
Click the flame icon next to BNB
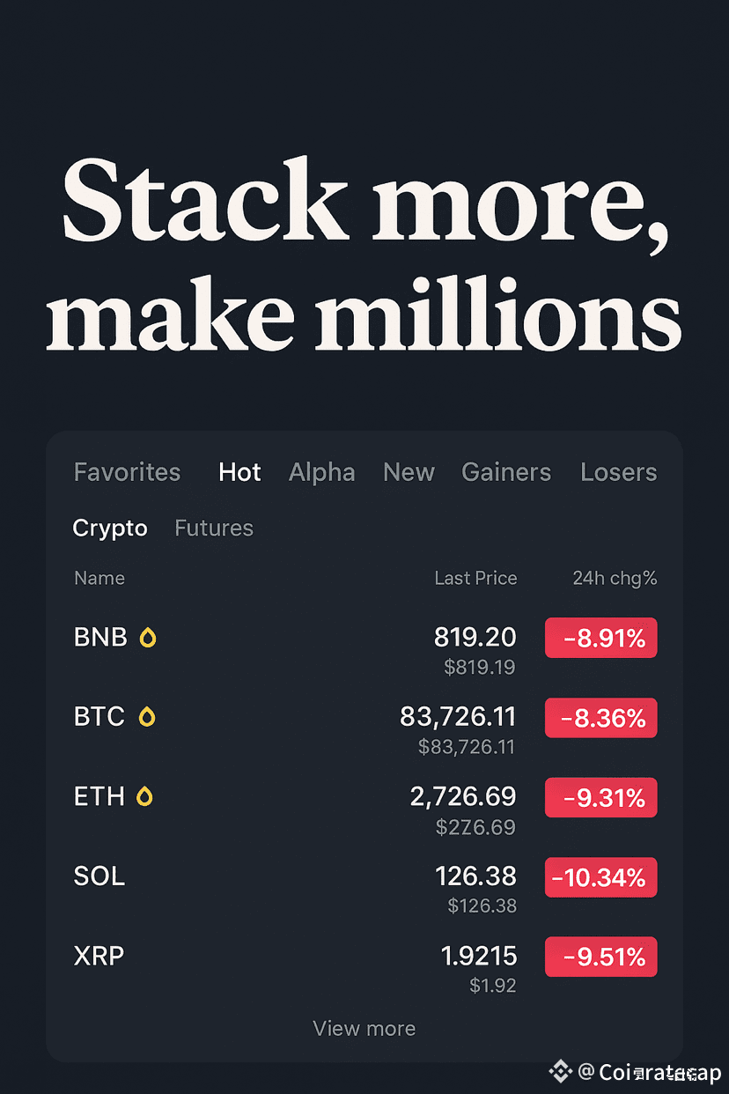[148, 638]
